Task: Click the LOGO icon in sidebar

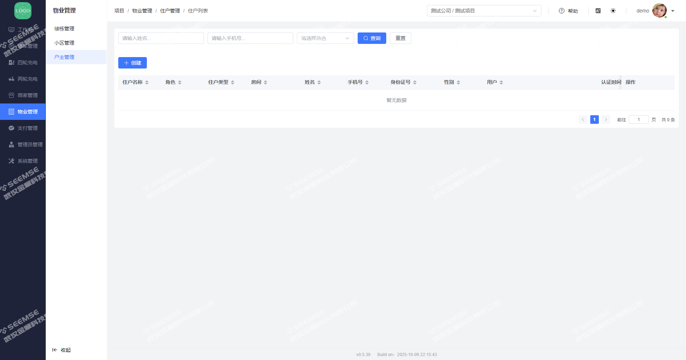Action: (x=23, y=11)
